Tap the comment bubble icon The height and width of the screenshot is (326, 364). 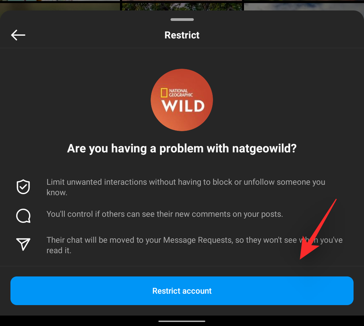[23, 216]
